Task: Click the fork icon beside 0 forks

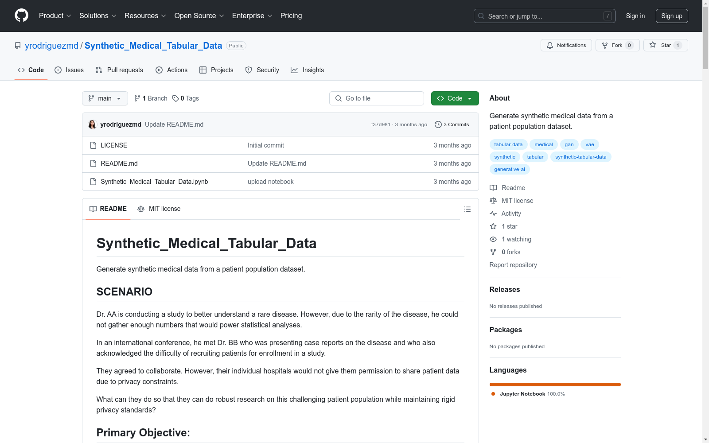Action: click(493, 252)
